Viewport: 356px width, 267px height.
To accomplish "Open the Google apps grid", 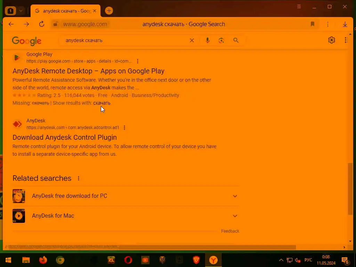I will click(346, 40).
